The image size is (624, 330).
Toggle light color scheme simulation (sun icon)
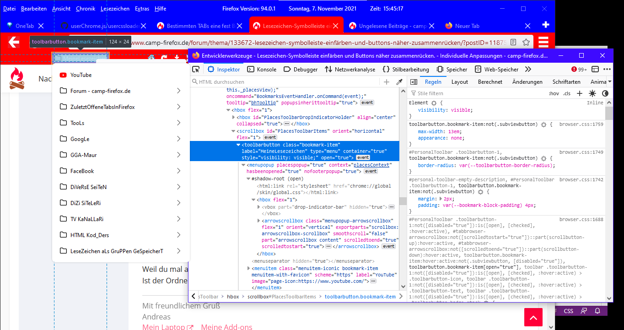pos(592,93)
